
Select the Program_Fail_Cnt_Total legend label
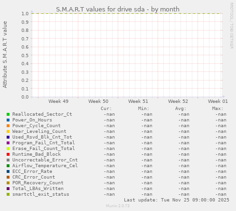pos(44,143)
